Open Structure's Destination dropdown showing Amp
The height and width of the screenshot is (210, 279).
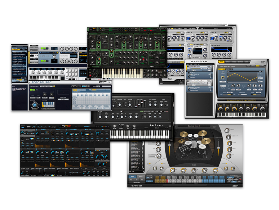(x=242, y=94)
